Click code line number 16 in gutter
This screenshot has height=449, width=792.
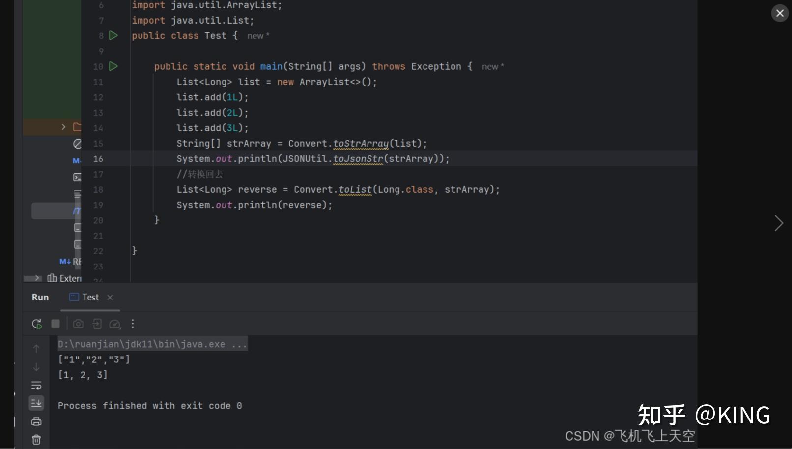[x=98, y=159]
